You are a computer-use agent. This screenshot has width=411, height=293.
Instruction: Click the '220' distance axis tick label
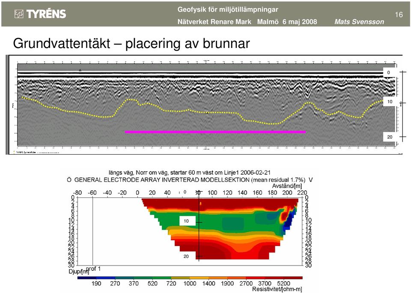(302, 192)
